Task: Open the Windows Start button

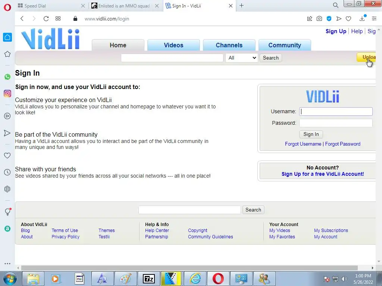Action: point(10,279)
